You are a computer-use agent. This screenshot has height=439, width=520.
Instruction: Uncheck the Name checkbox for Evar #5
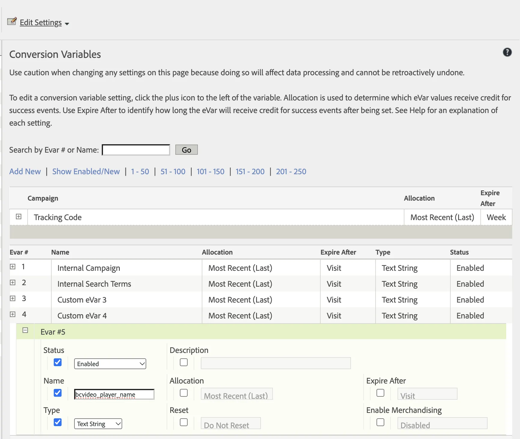(58, 393)
